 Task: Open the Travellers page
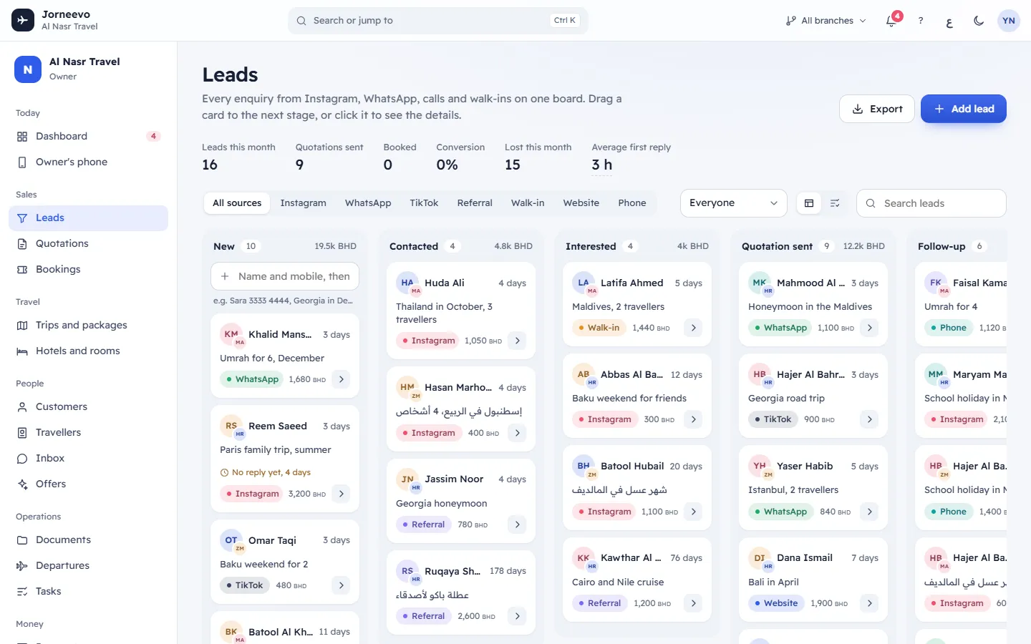88,432
